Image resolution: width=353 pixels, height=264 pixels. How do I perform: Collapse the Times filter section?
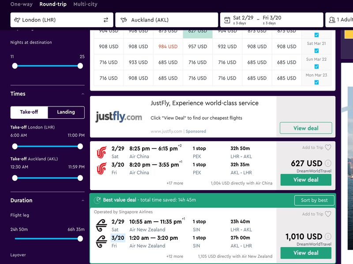point(83,94)
